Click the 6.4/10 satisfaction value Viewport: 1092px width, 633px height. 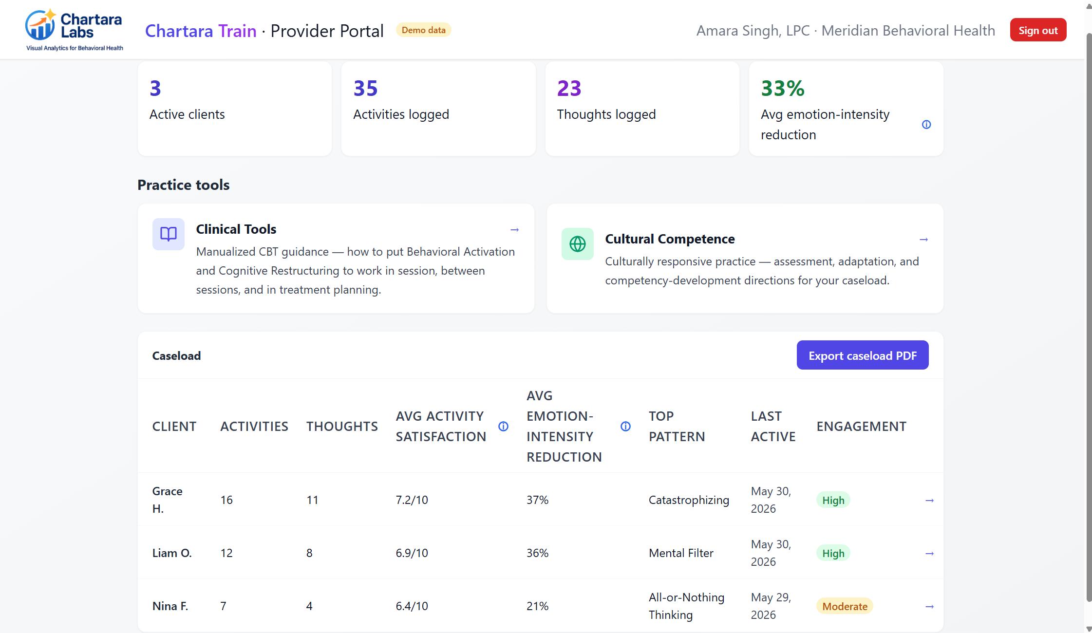click(x=412, y=606)
